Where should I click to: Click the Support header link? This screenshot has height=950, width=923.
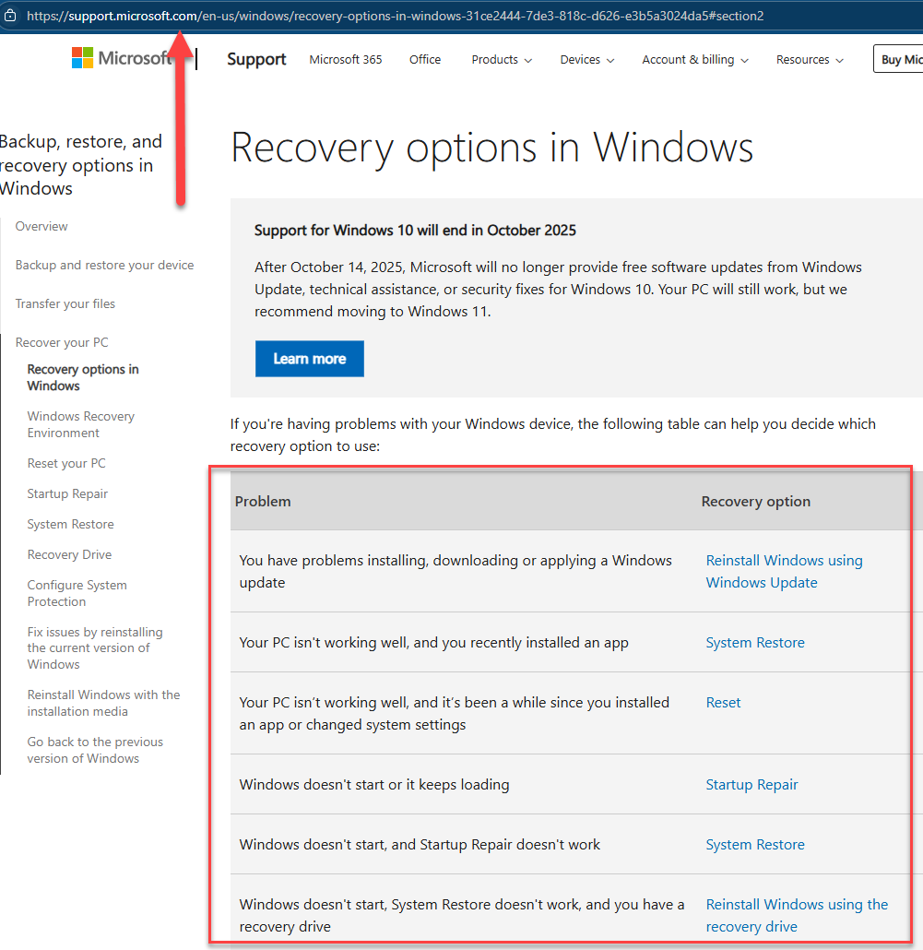click(x=256, y=60)
